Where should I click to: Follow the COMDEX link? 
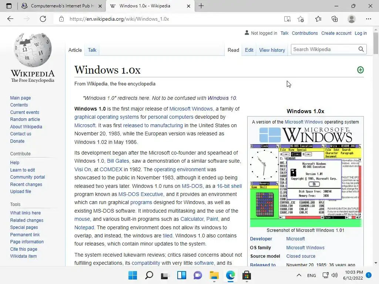click(111, 169)
